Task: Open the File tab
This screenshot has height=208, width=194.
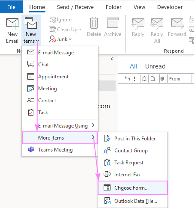Action: (12, 7)
